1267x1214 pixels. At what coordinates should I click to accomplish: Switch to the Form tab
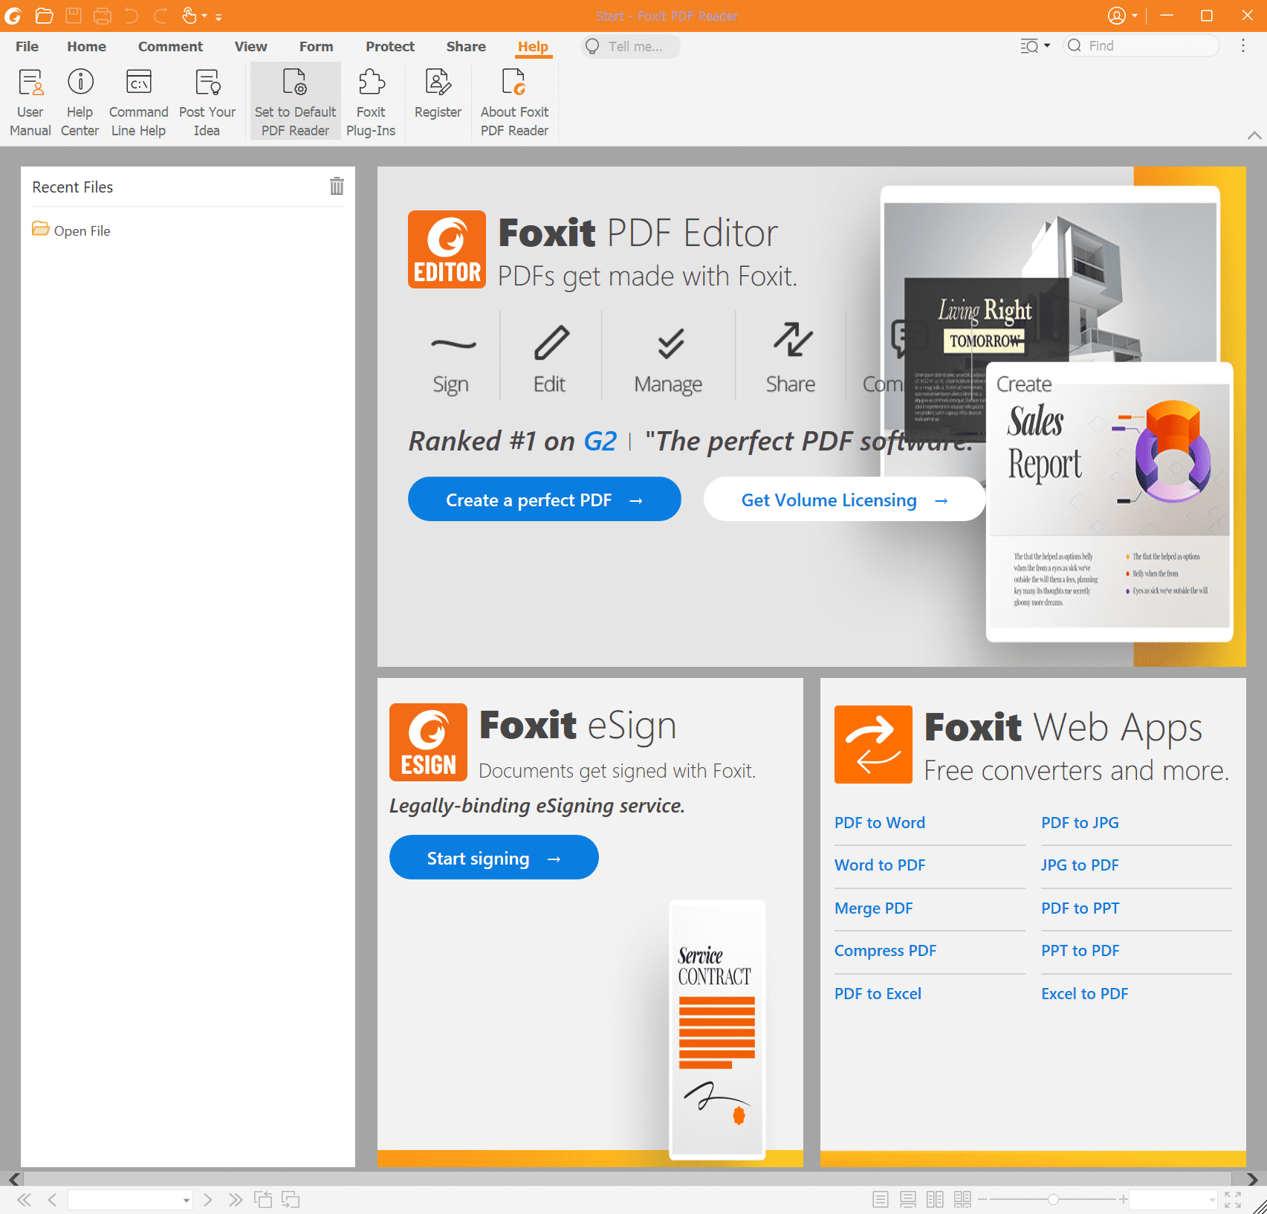316,46
